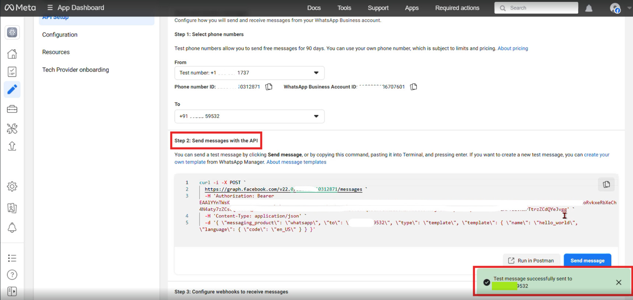Viewport: 633px width, 300px height.
Task: Open the home icon in sidebar
Action: [x=12, y=54]
